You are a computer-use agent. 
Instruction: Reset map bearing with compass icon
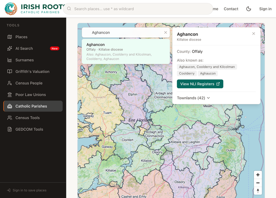pyautogui.click(x=258, y=191)
